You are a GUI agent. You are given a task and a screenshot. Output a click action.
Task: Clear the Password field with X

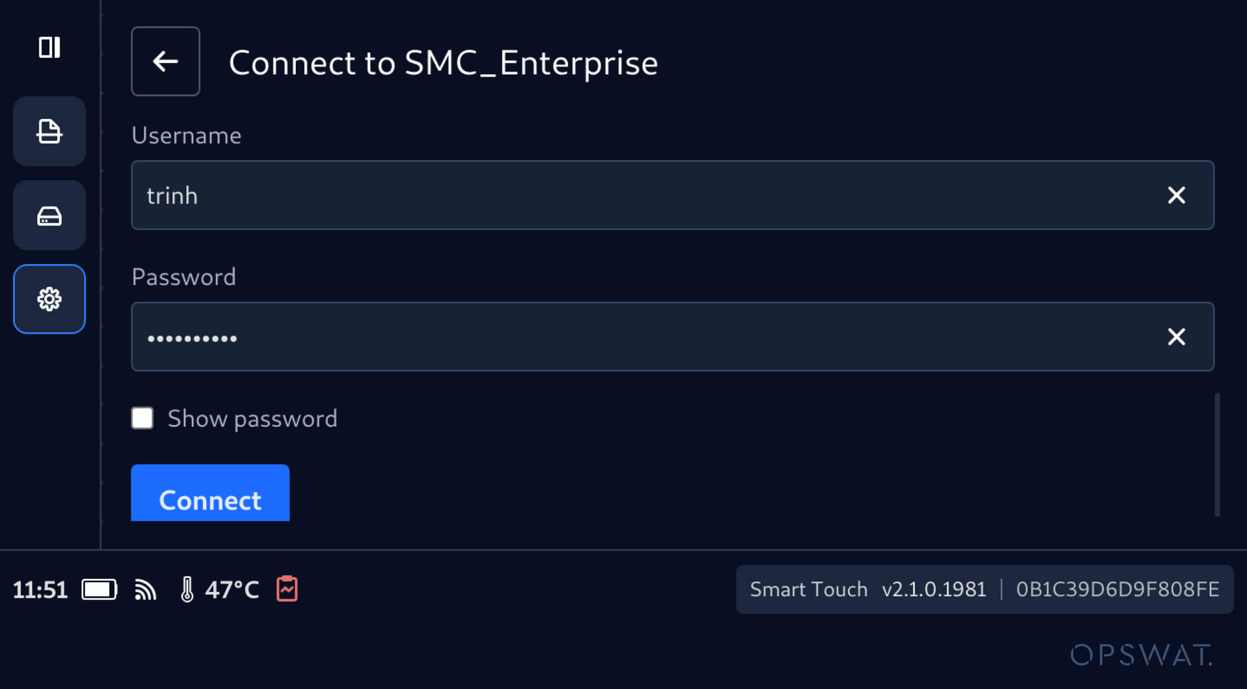click(x=1177, y=336)
